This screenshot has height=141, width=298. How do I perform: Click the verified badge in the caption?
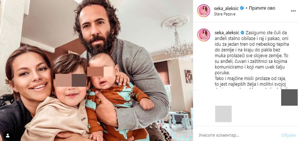(242, 33)
